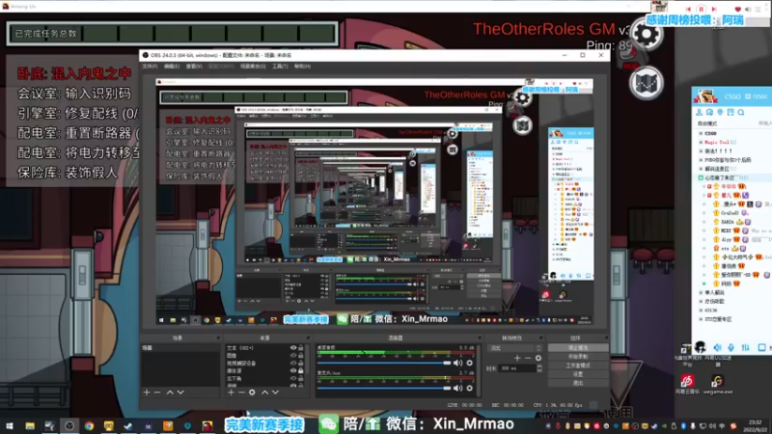This screenshot has height=434, width=772.
Task: Open OBS 工具(T) menu
Action: (280, 67)
